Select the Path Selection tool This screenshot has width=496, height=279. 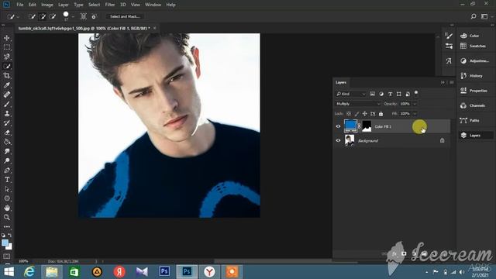(x=7, y=189)
